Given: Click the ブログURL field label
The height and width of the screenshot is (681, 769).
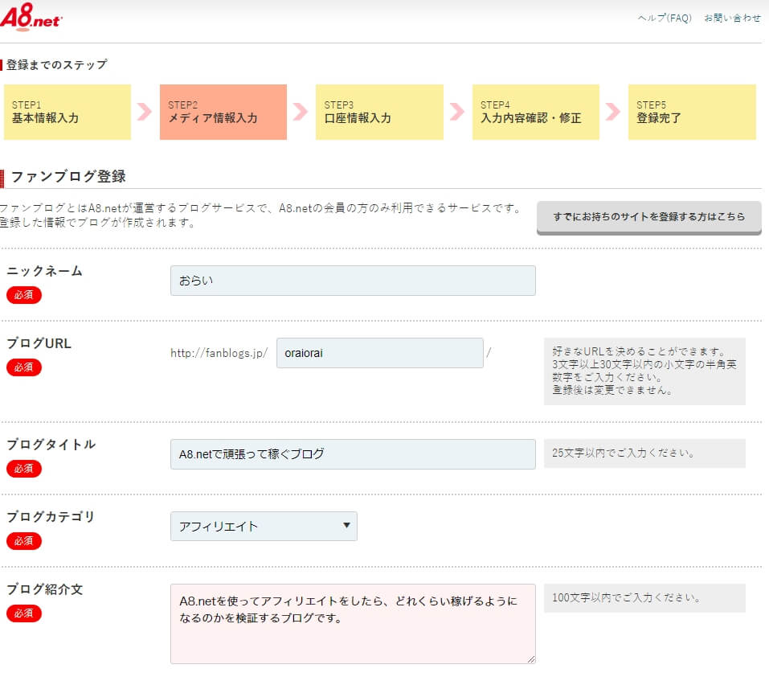Looking at the screenshot, I should (39, 343).
